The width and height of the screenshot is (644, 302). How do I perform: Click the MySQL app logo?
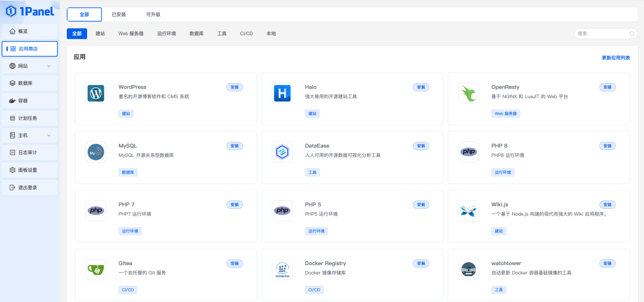[95, 152]
